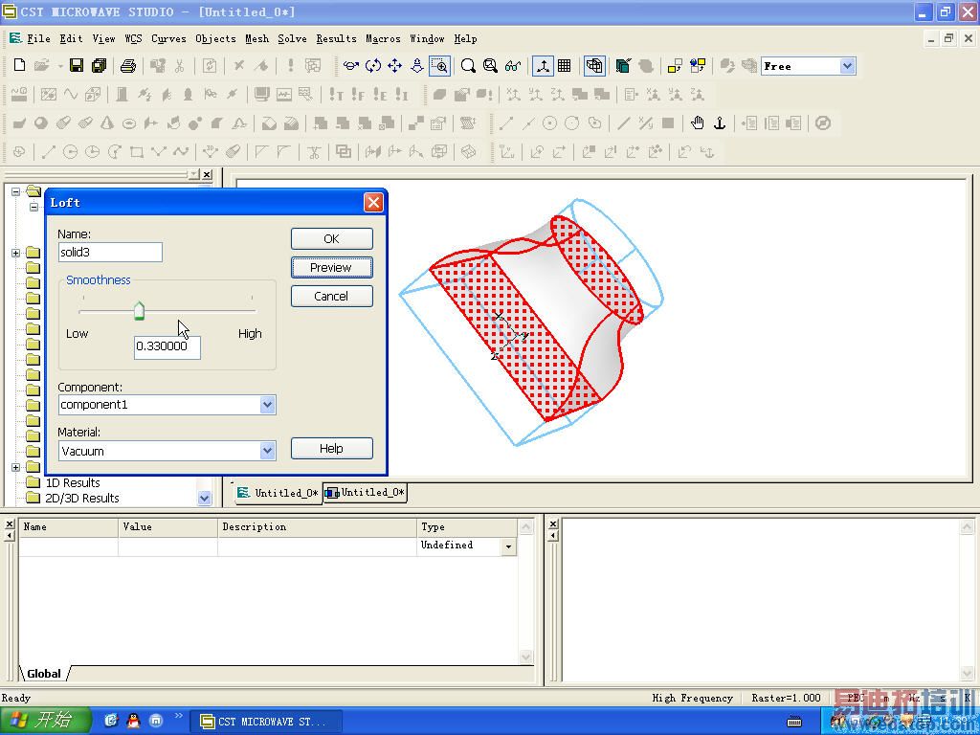Viewport: 980px width, 735px height.
Task: Click navigation tree scroll-down arrow
Action: [205, 498]
